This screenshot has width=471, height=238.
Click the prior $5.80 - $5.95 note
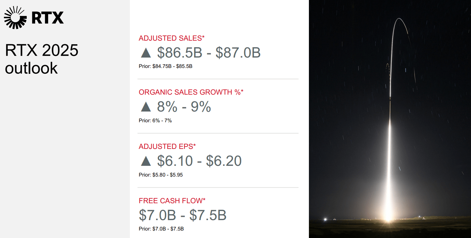161,175
